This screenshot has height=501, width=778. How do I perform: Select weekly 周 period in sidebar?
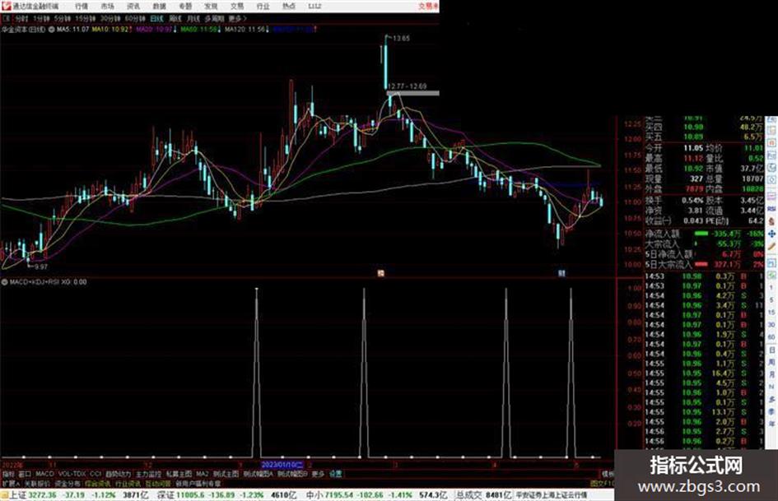pyautogui.click(x=771, y=362)
